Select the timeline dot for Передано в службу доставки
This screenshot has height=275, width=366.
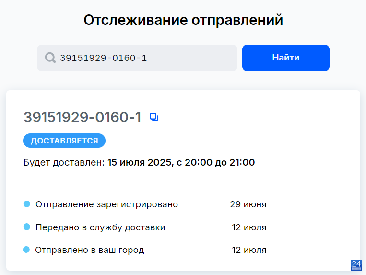tap(27, 227)
